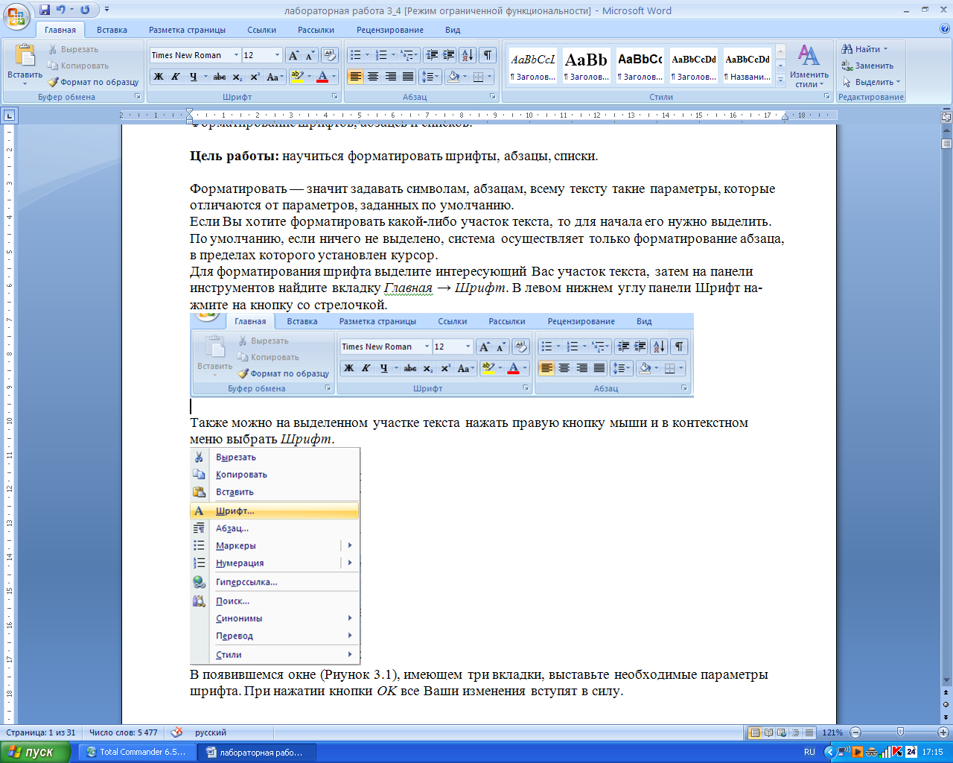Open the Разметка страницы tab of the top ribbon
Viewport: 953px width, 763px height.
coord(187,30)
